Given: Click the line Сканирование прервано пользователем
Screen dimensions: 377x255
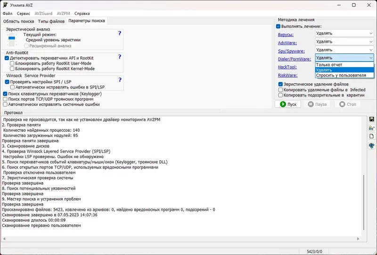Looking at the screenshot, I should pos(41,225).
